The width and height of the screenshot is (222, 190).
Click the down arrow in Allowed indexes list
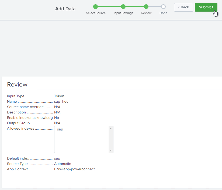coord(110,150)
